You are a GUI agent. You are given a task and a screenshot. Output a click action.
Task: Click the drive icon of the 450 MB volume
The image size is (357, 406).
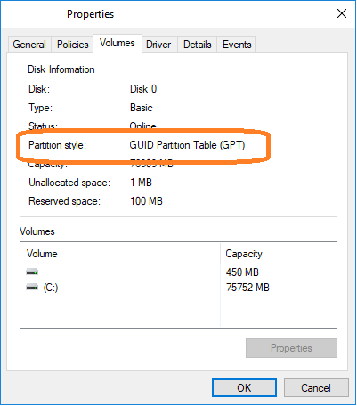(x=32, y=272)
